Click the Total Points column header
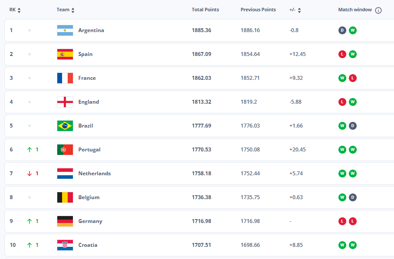This screenshot has width=394, height=259. [x=205, y=10]
